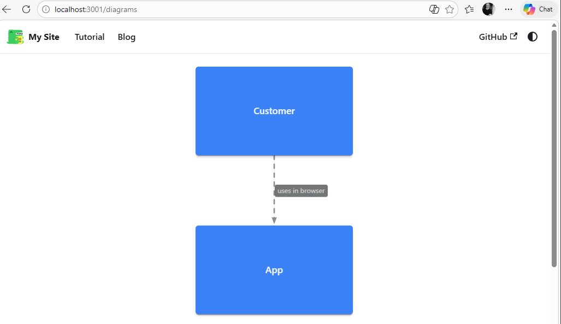Open the user profile avatar

tap(488, 9)
